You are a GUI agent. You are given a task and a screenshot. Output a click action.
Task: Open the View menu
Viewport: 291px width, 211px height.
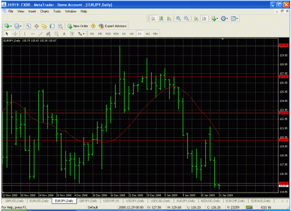(x=21, y=11)
